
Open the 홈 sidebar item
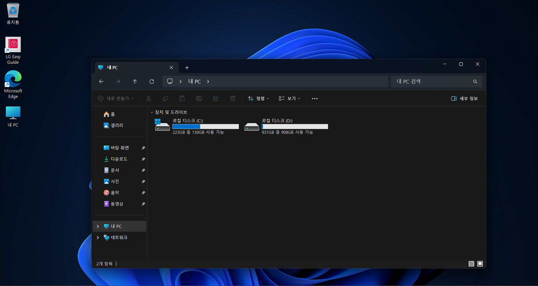[x=112, y=114]
